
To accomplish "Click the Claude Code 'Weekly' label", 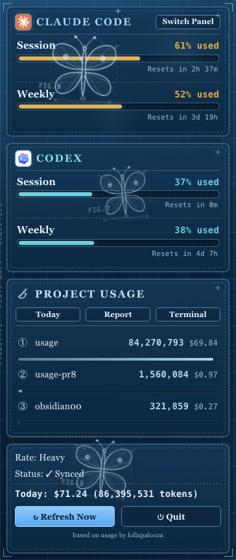I will [36, 94].
